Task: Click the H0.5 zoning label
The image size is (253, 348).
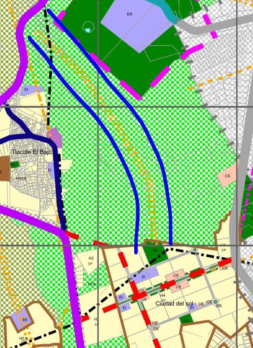Action: pyautogui.click(x=23, y=338)
